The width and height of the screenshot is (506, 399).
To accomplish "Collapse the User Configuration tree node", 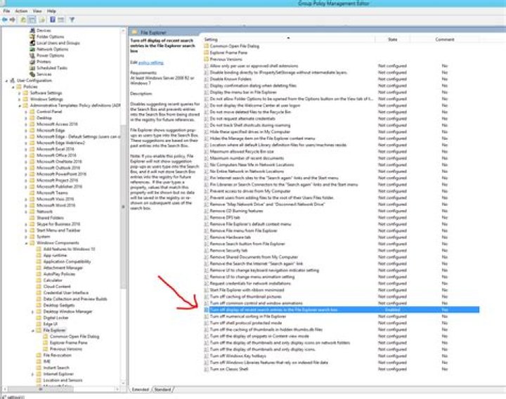I will point(6,81).
